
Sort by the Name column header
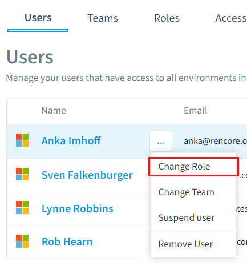[x=54, y=111]
